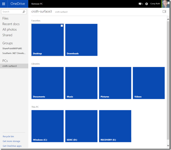Click Get more storage link

[x=11, y=141]
